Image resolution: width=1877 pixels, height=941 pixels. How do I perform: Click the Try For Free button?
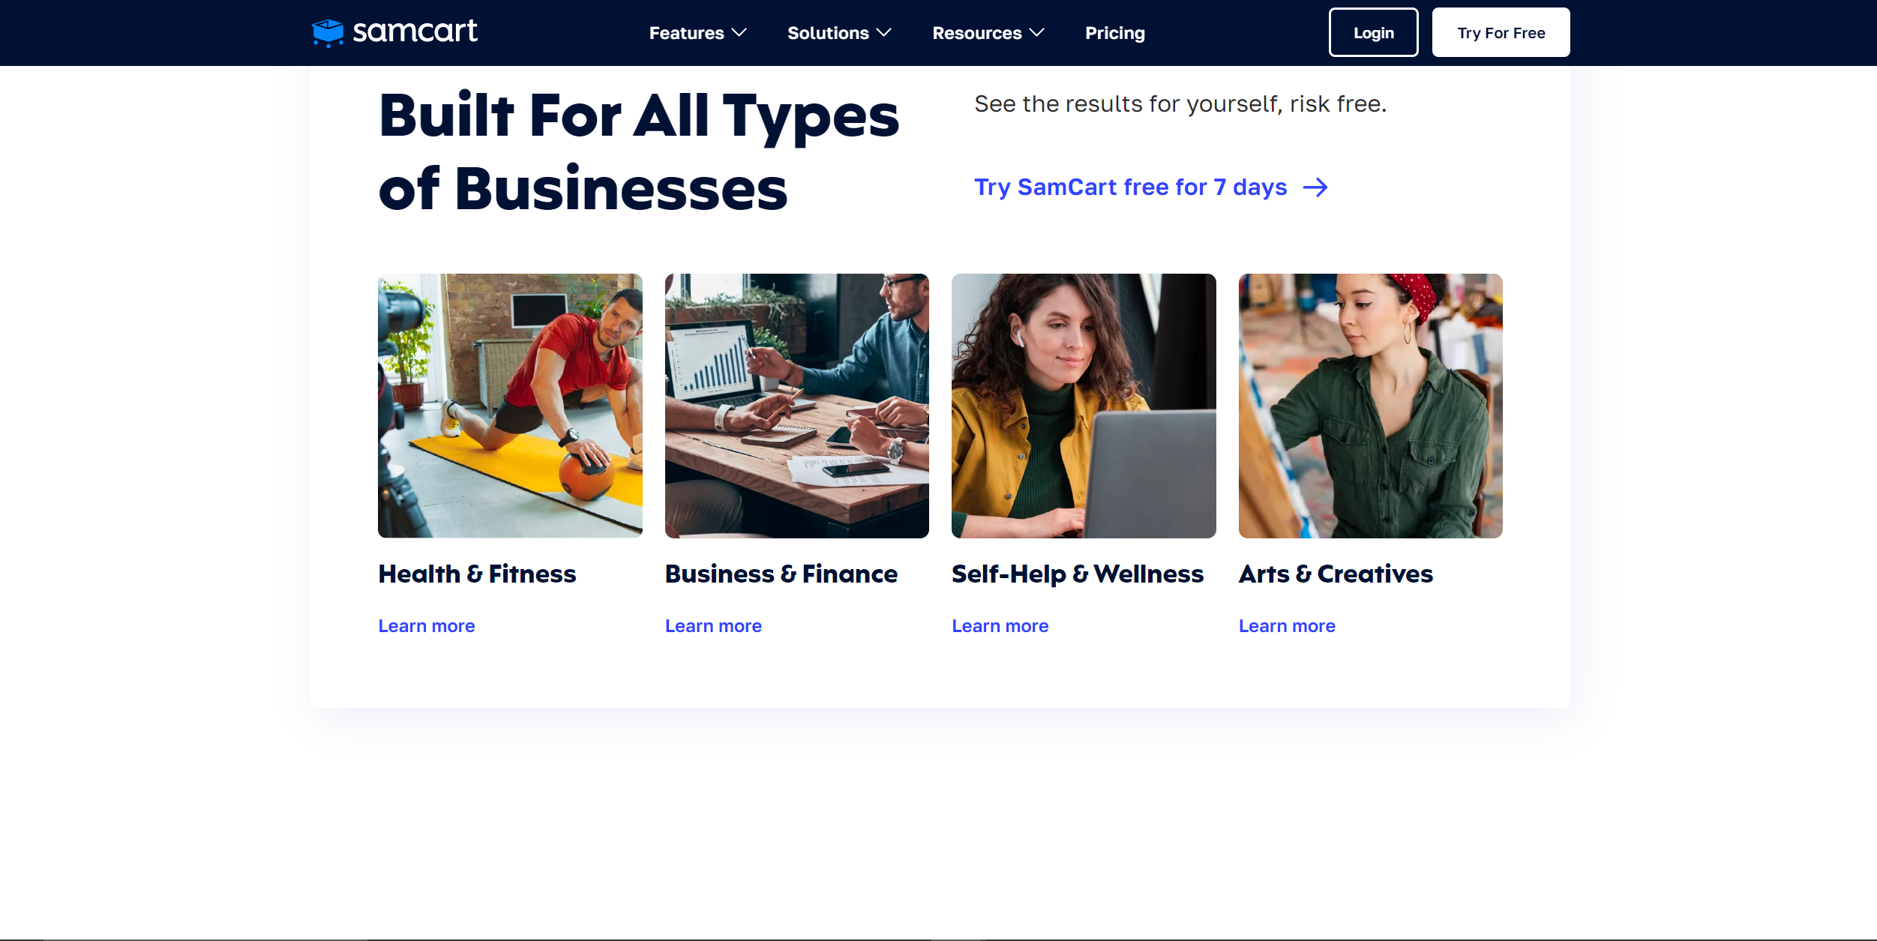pyautogui.click(x=1501, y=32)
